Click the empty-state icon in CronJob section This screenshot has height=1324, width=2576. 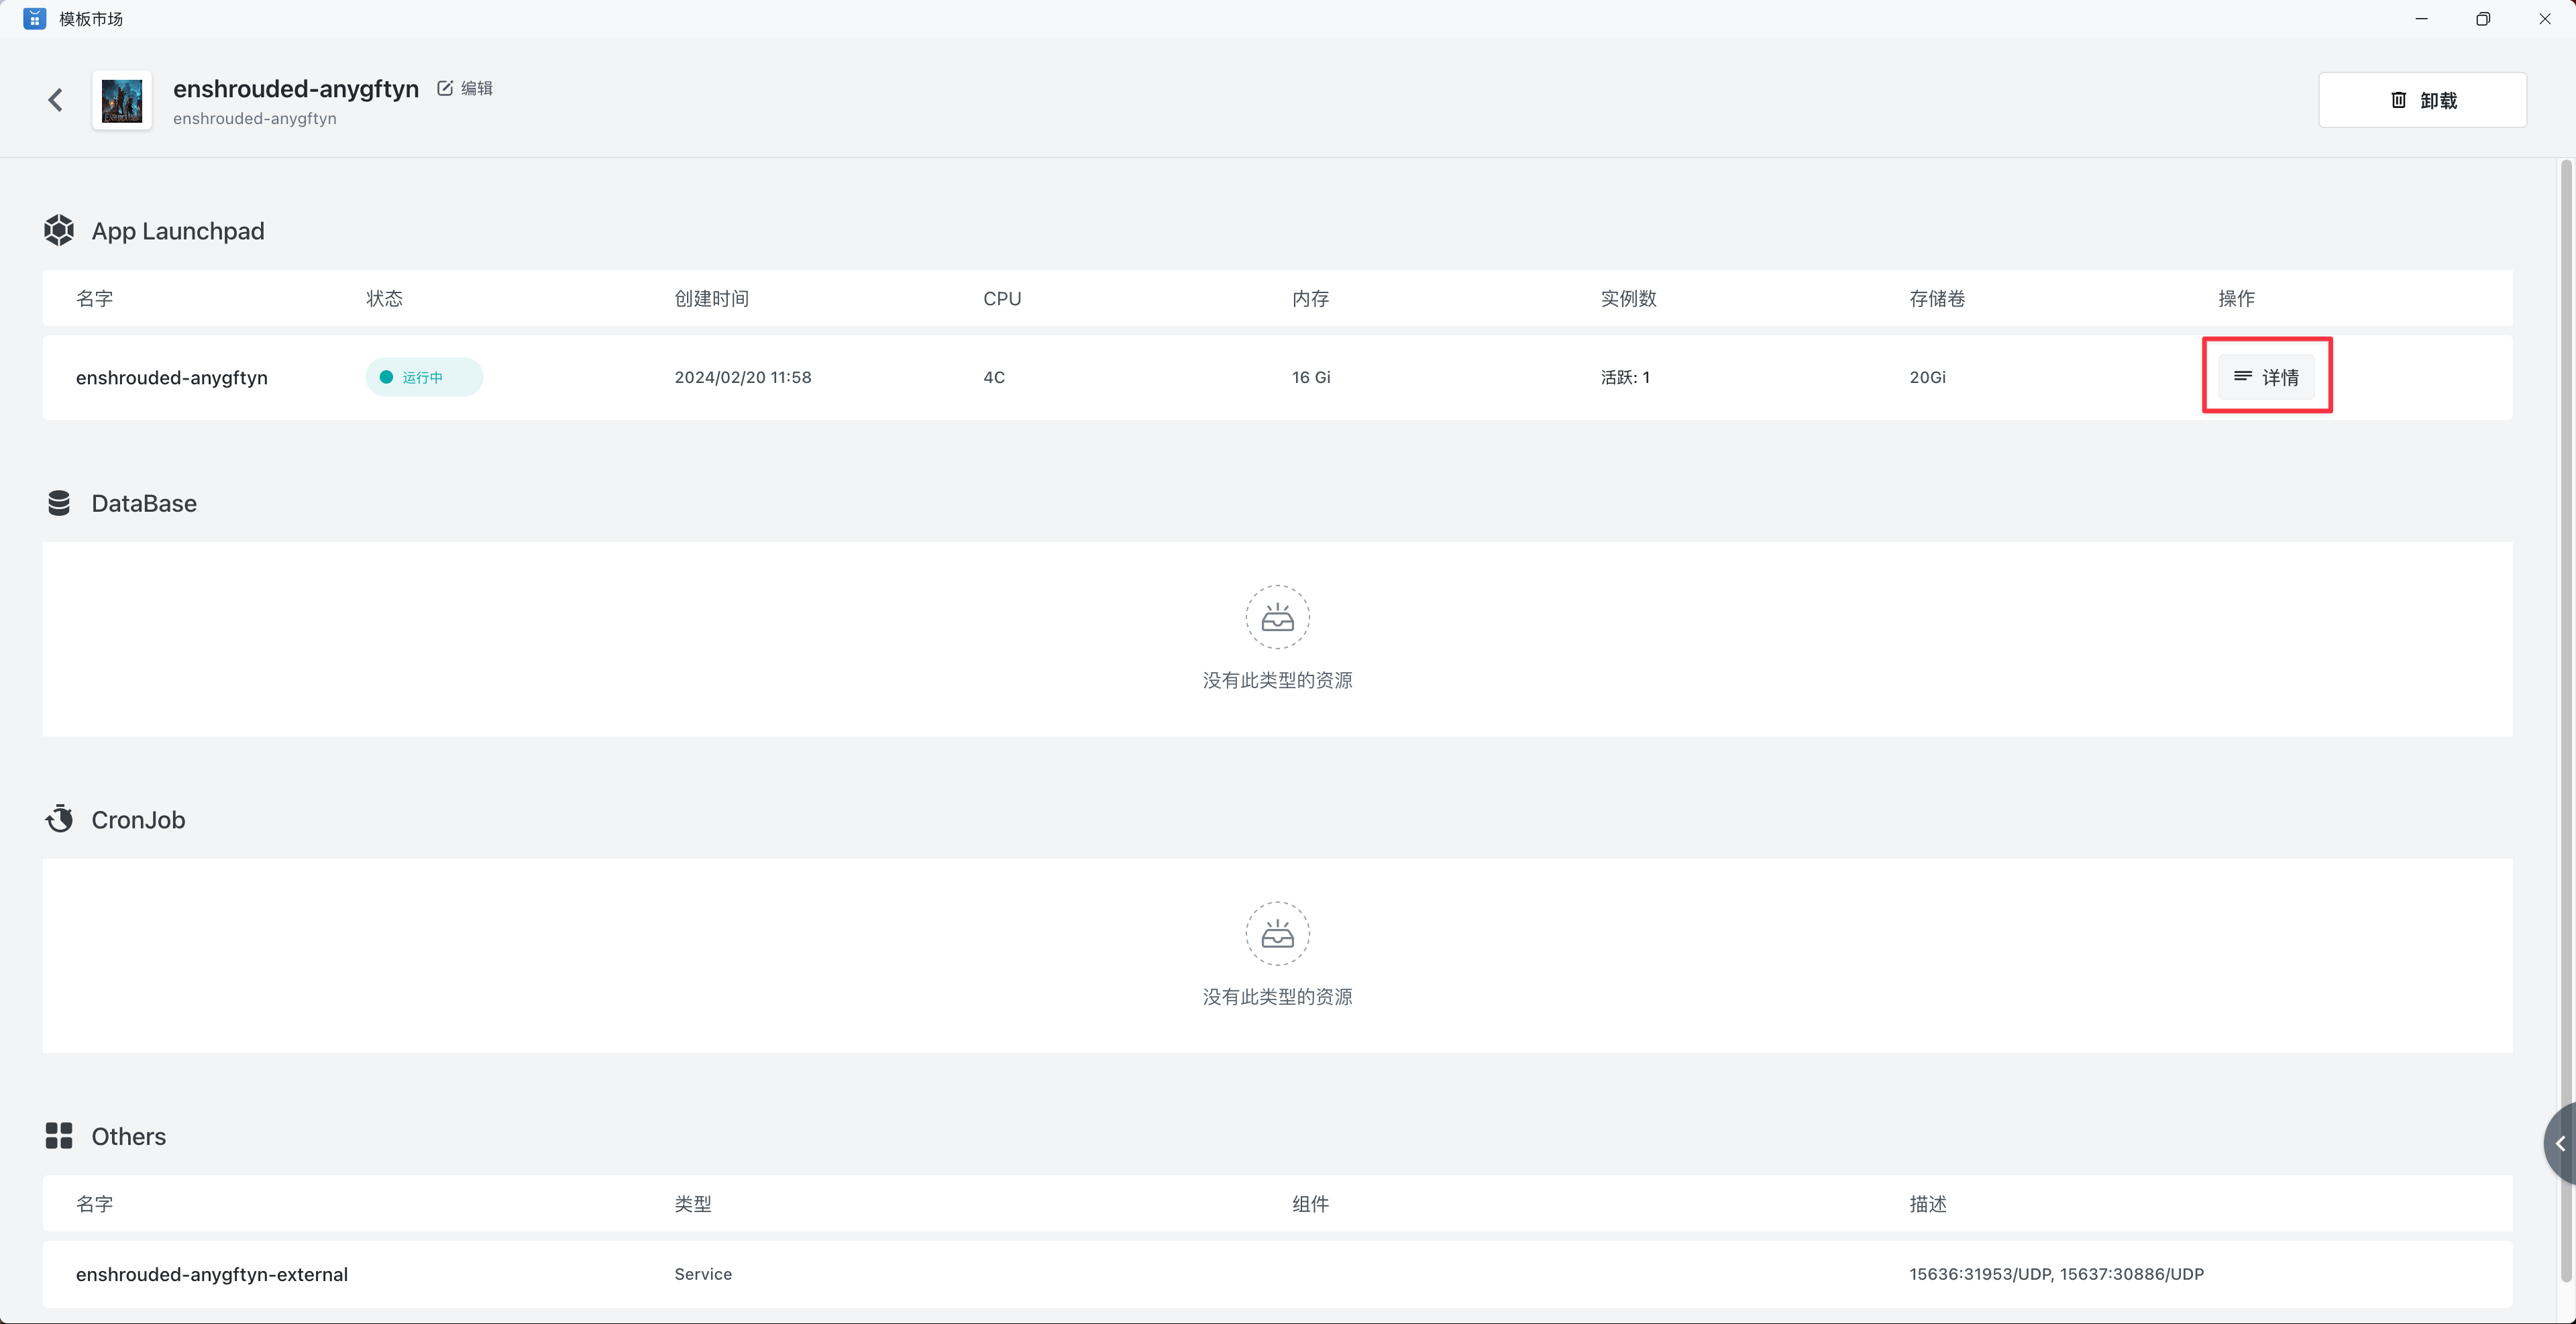pyautogui.click(x=1277, y=933)
